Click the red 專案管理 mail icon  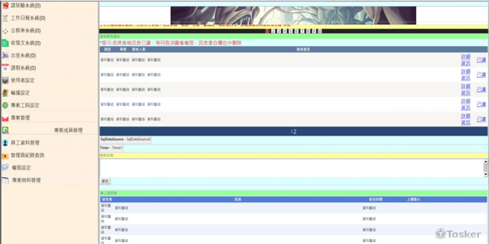(x=5, y=118)
